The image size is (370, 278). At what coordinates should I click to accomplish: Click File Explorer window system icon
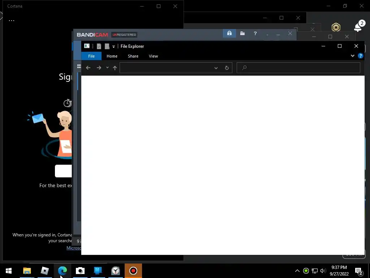click(87, 46)
